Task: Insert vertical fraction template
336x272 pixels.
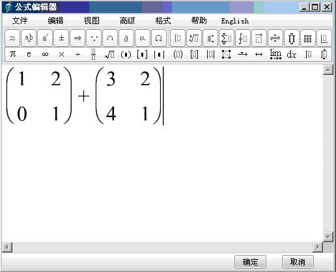Action: point(93,54)
